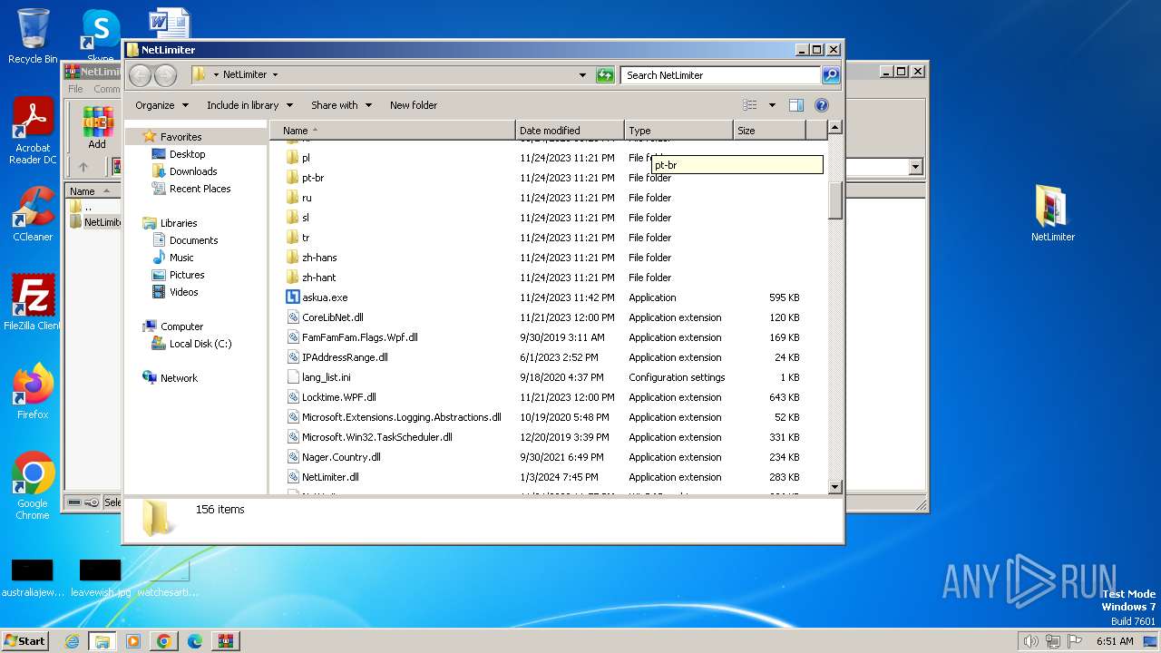Expand the view options dropdown arrow

coord(772,105)
